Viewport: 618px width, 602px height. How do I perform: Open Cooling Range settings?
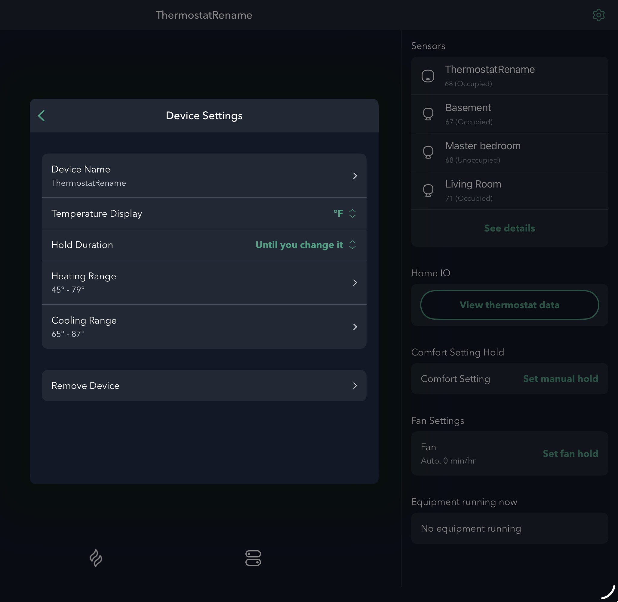(x=204, y=327)
